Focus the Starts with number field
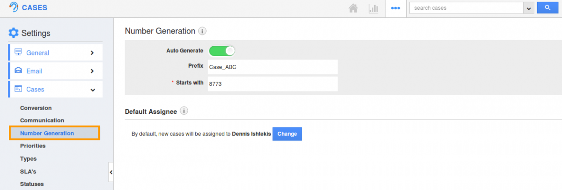This screenshot has width=562, height=190. [x=272, y=84]
